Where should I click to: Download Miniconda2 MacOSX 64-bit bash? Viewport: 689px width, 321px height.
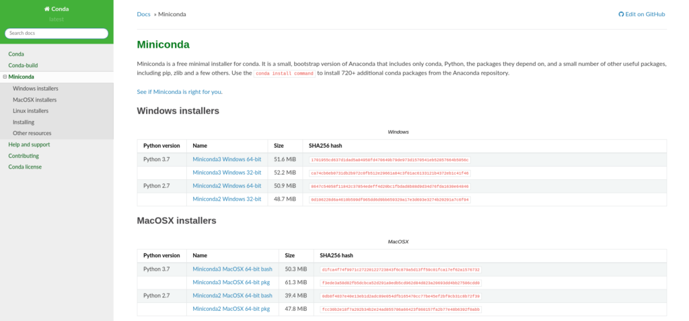click(x=232, y=295)
